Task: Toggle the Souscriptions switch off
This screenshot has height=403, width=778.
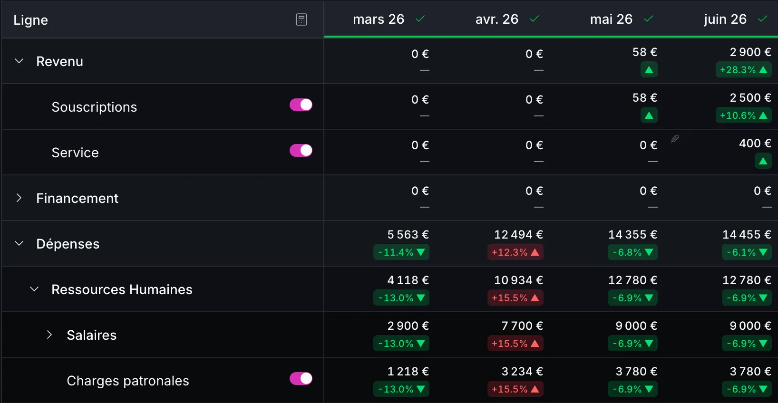Action: point(301,105)
